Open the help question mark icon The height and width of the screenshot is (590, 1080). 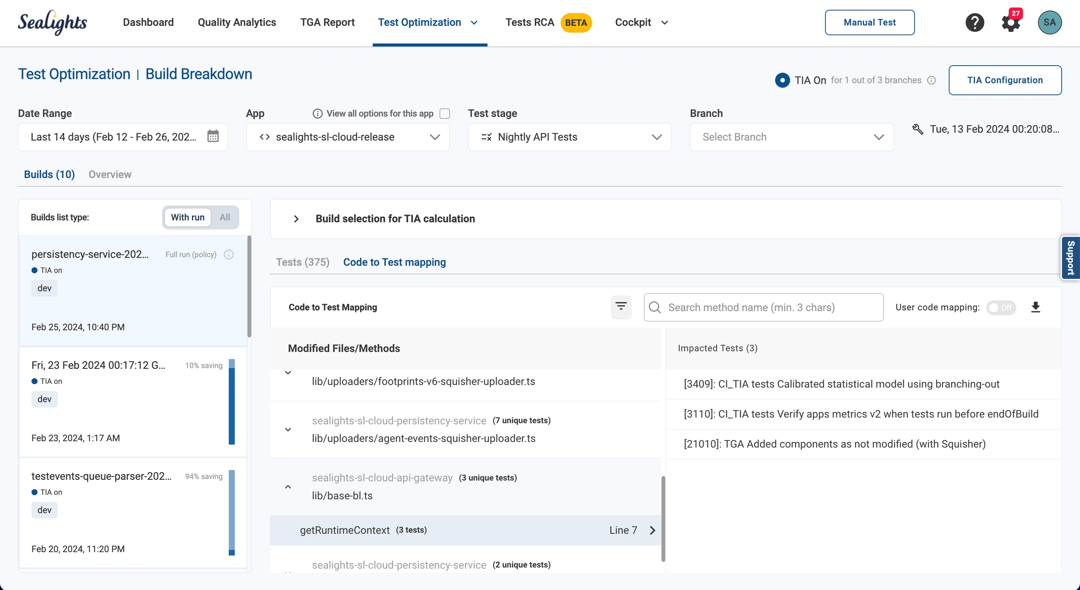coord(975,22)
